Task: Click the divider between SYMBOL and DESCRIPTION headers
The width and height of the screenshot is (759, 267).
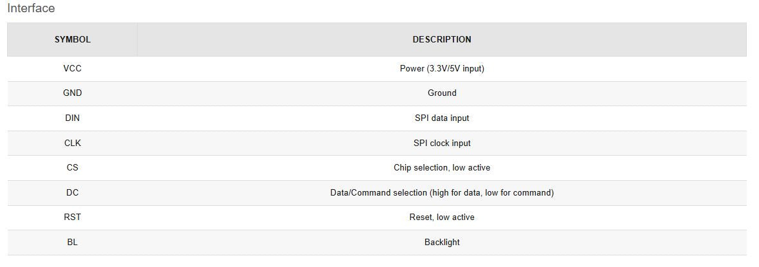Action: (137, 39)
